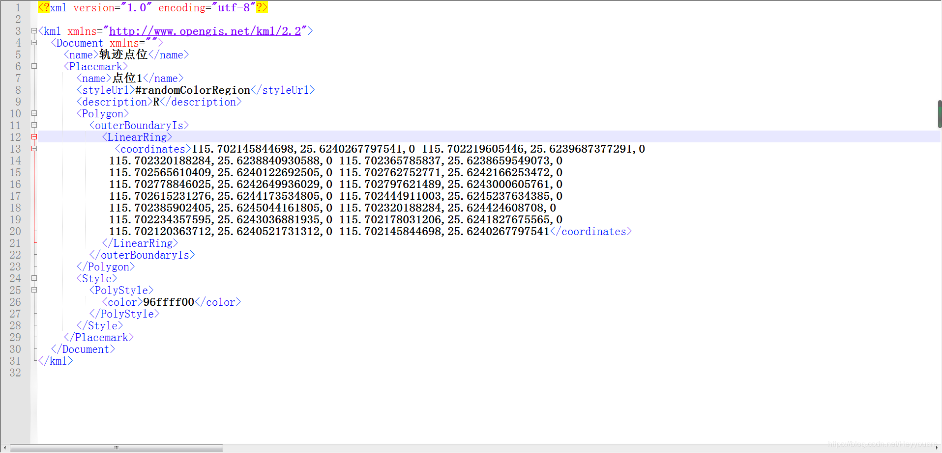Click the closing Polygon tag
This screenshot has height=453, width=942.
pos(106,267)
